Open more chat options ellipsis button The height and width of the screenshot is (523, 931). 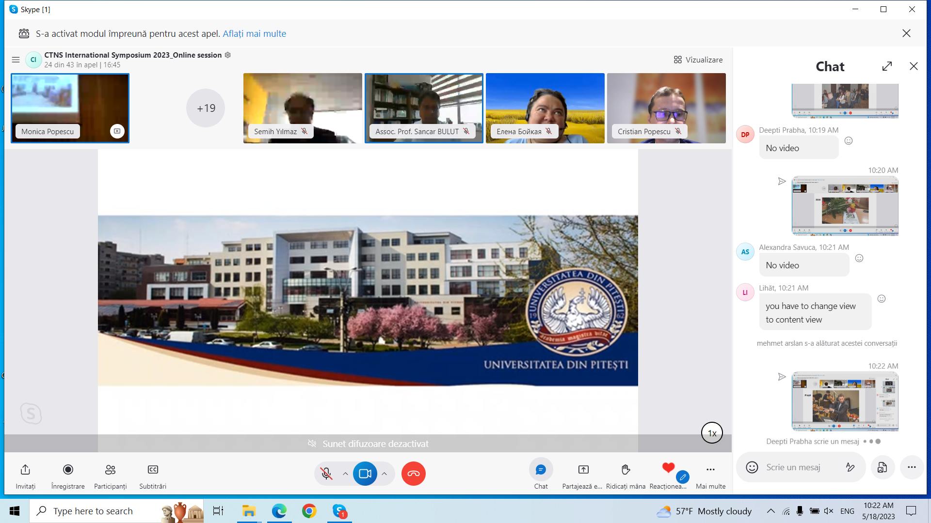point(912,467)
